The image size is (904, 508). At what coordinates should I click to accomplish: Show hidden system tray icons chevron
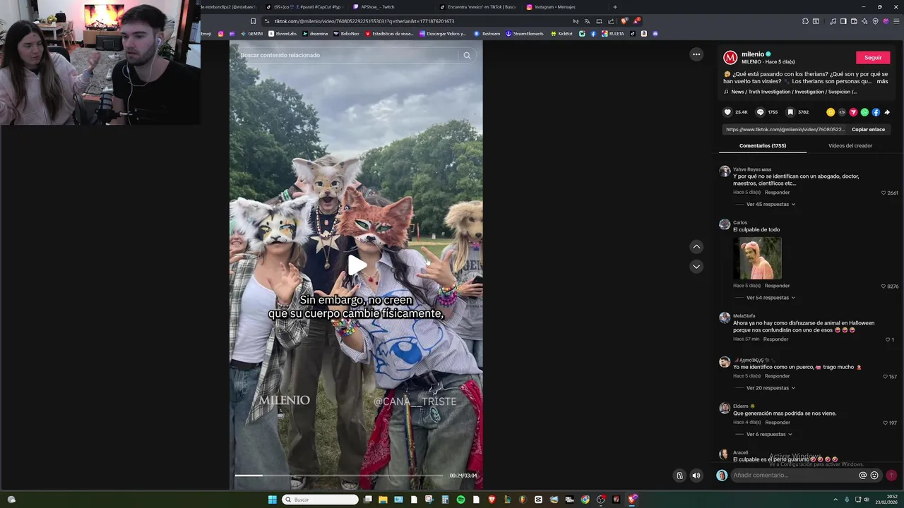click(835, 500)
